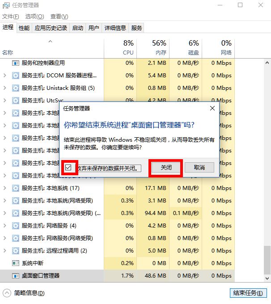
Task: Switch to the 用户 tab
Action: pos(94,28)
